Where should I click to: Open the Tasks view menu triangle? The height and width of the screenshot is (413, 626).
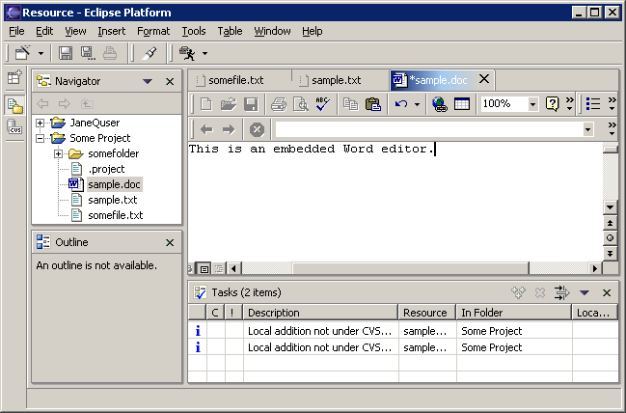[585, 293]
